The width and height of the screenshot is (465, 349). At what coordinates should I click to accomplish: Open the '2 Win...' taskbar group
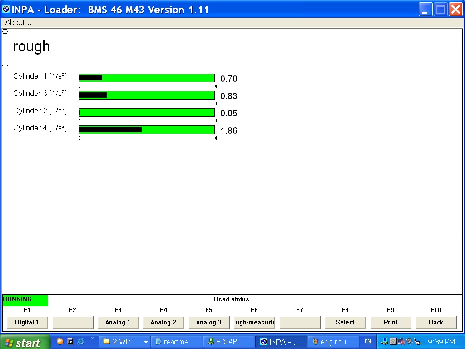tap(124, 342)
